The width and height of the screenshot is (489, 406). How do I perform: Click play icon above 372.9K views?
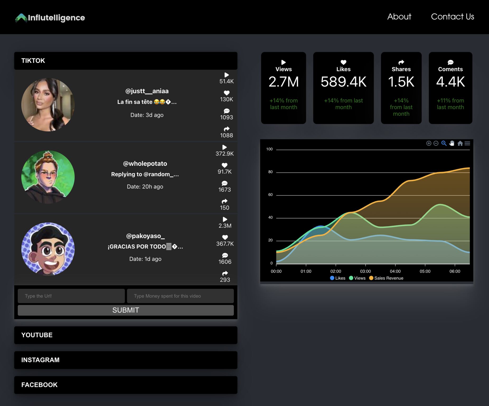(224, 147)
